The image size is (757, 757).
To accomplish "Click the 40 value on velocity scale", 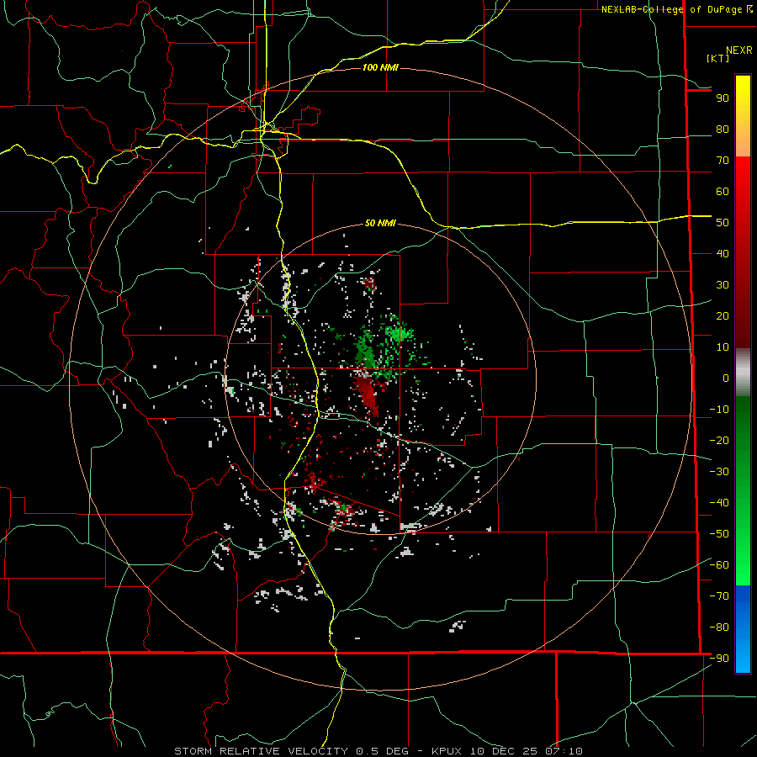I will pyautogui.click(x=723, y=254).
